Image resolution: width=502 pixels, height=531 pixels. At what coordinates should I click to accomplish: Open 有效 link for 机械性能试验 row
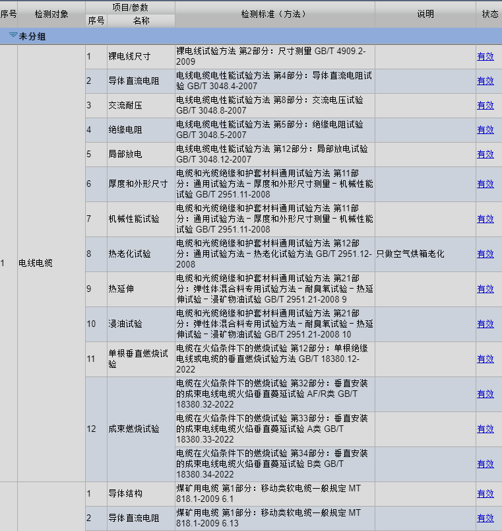point(485,219)
